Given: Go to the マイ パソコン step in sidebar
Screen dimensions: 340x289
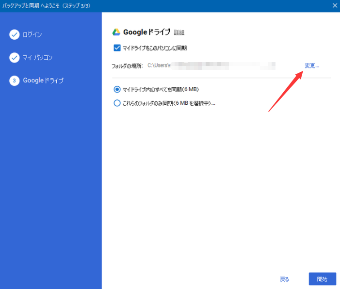Looking at the screenshot, I should tap(37, 58).
